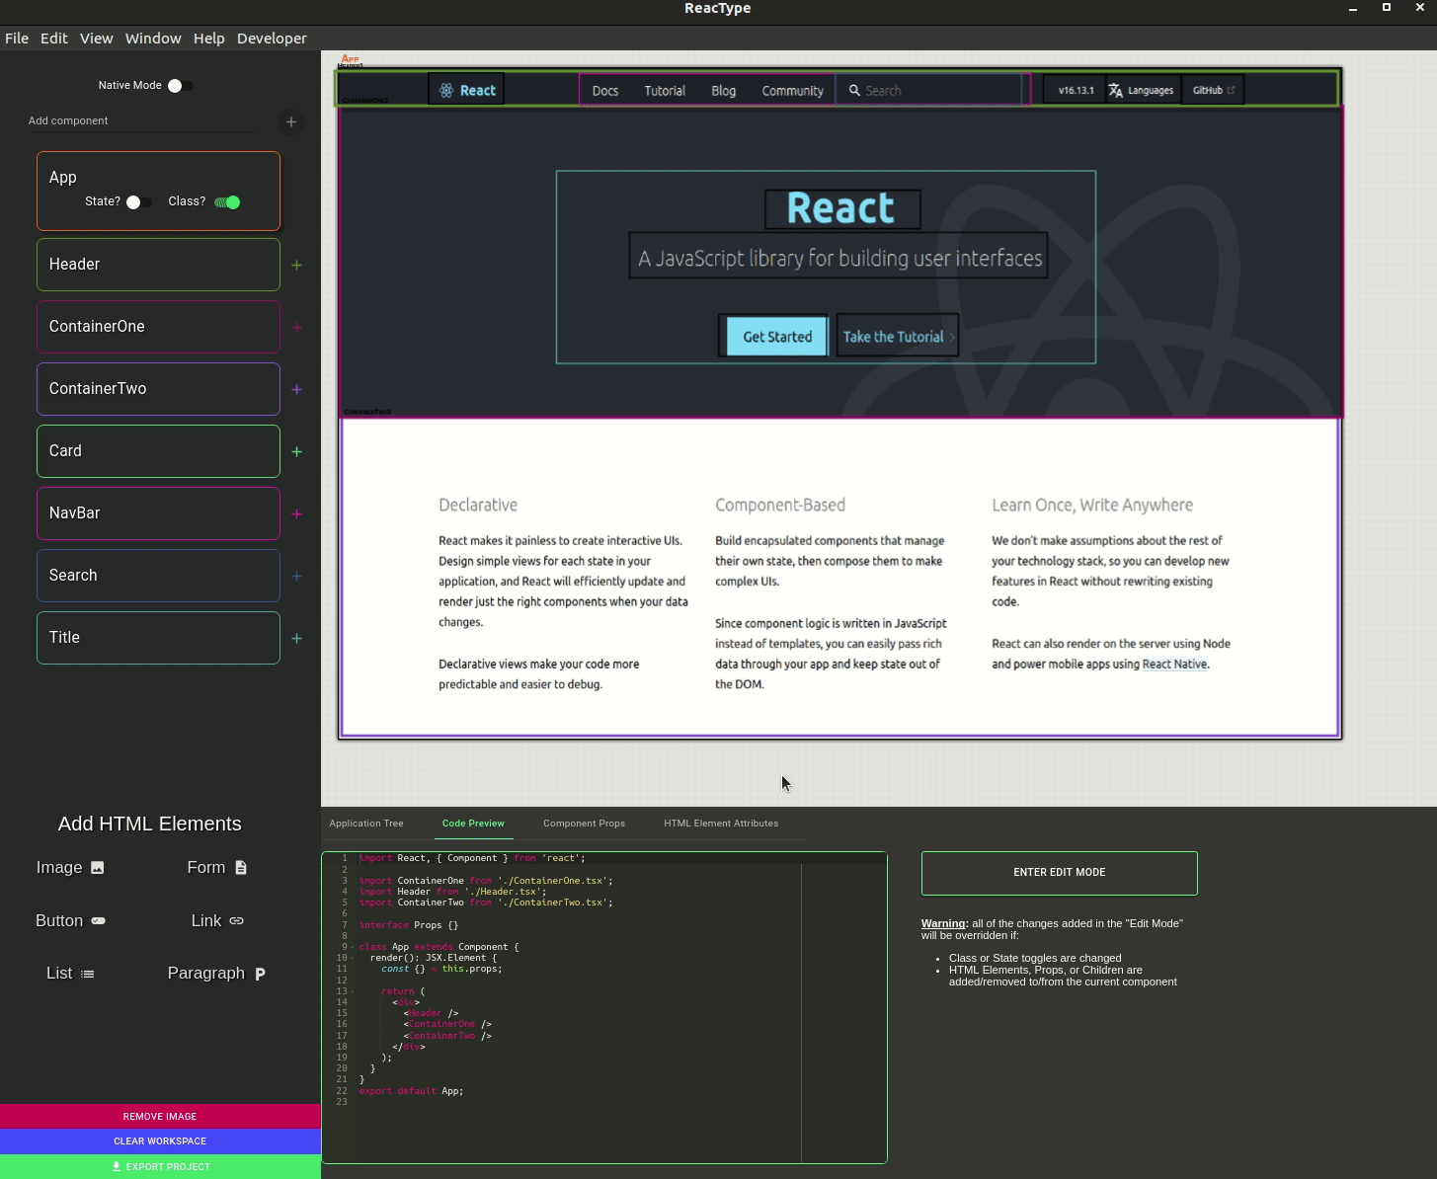Add Card component with its plus icon
Image resolution: width=1437 pixels, height=1179 pixels.
(296, 451)
